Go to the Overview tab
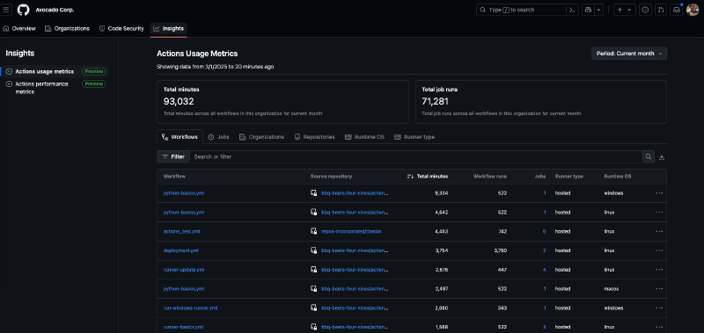Image resolution: width=704 pixels, height=333 pixels. 19,29
